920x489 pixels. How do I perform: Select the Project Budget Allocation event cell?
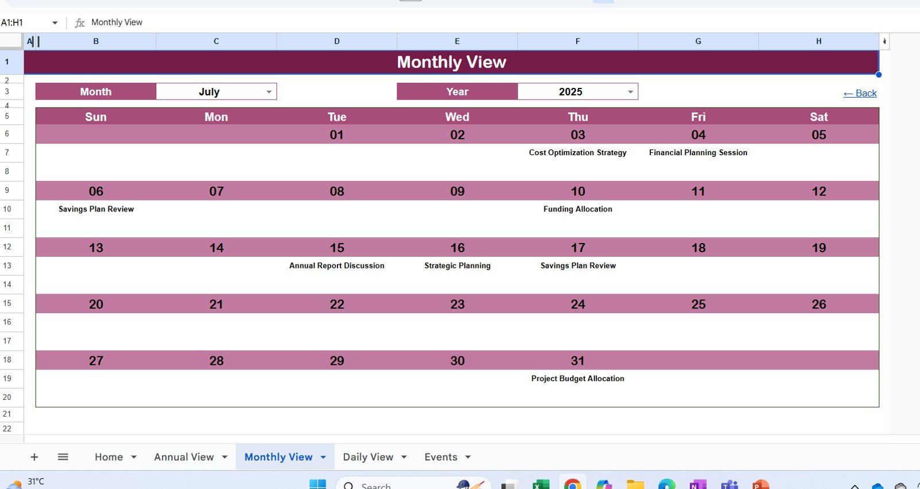pyautogui.click(x=577, y=379)
